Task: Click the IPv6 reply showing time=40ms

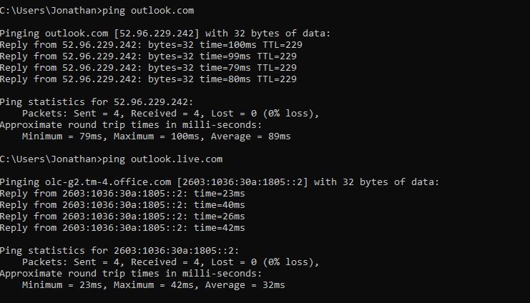Action: (122, 205)
